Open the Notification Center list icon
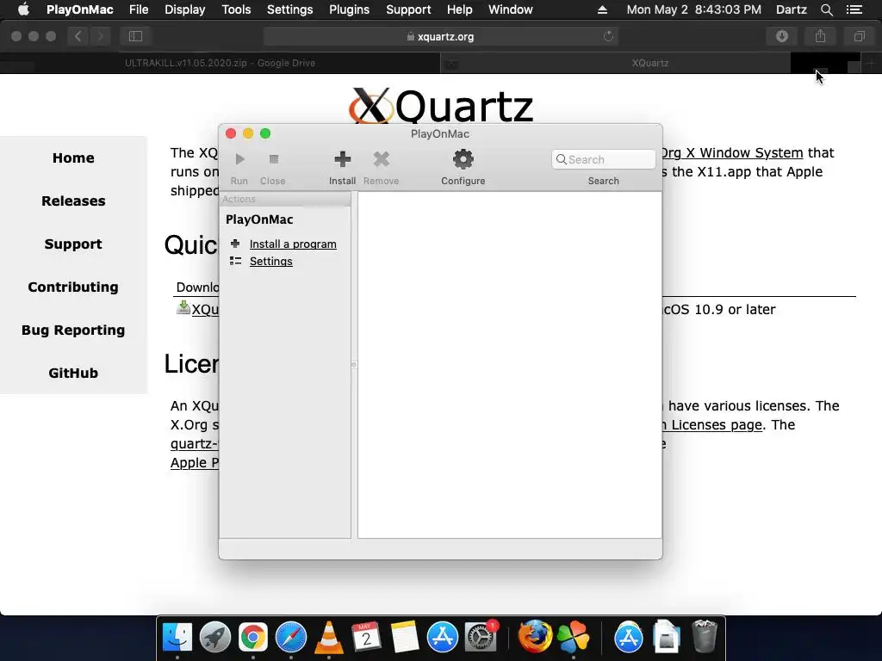 (x=854, y=9)
